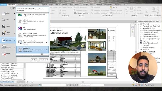Select the NWC Navisworks export icon
Viewport: 162px width, 91px height.
pos(20,15)
